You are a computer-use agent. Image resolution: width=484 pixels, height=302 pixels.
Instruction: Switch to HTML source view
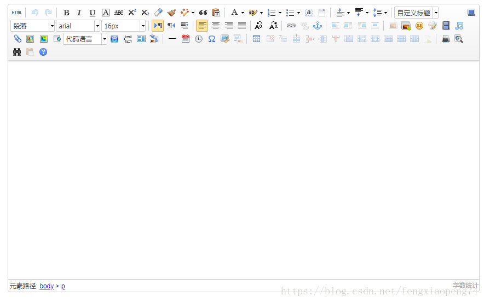point(16,13)
